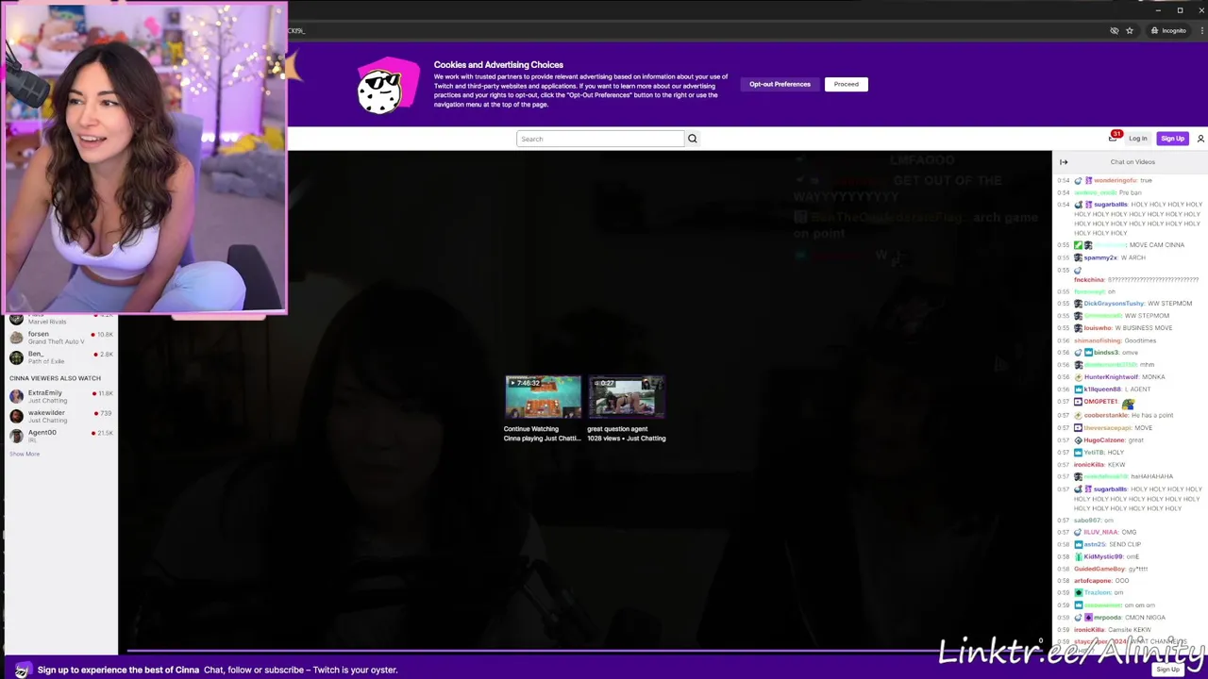The image size is (1208, 679).
Task: Open ExtraEmily channel in sidebar
Action: 60,396
